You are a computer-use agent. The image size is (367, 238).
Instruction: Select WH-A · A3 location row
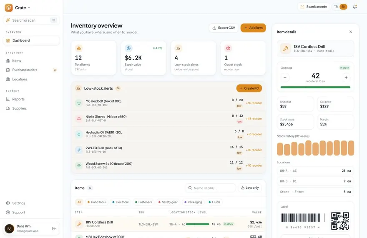pyautogui.click(x=315, y=171)
